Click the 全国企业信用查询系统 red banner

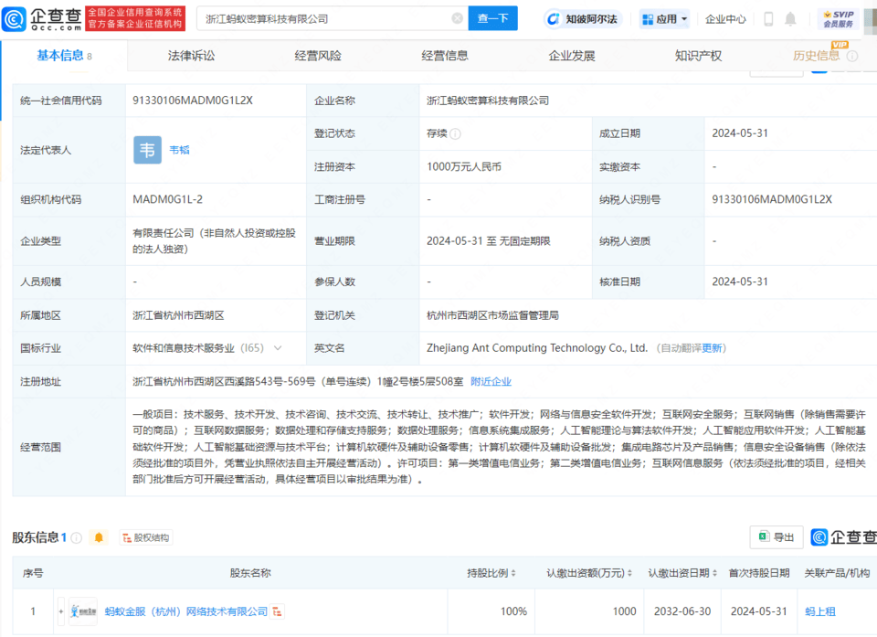(135, 18)
